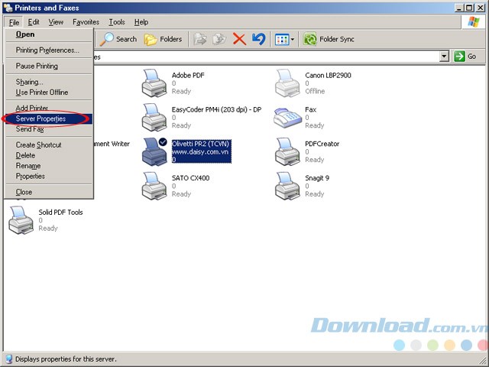
Task: Select the Solid PDF Tools printer
Action: [21, 220]
